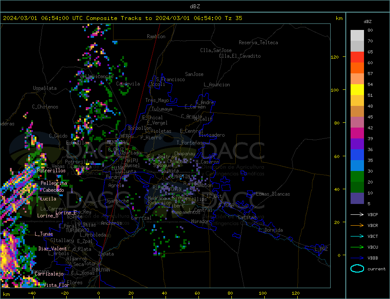Click the 'C_Chilenos' map label
390x299 pixels.
(45, 107)
